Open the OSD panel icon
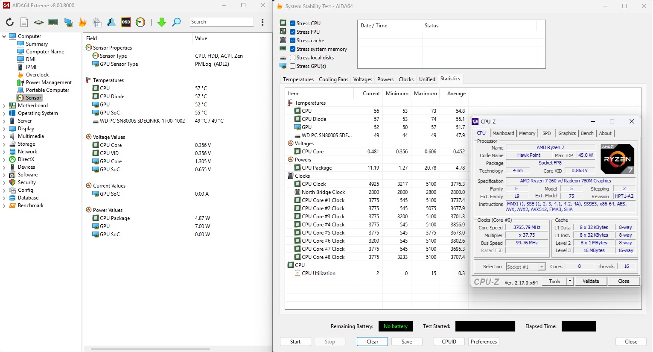The width and height of the screenshot is (653, 352). pos(126,22)
